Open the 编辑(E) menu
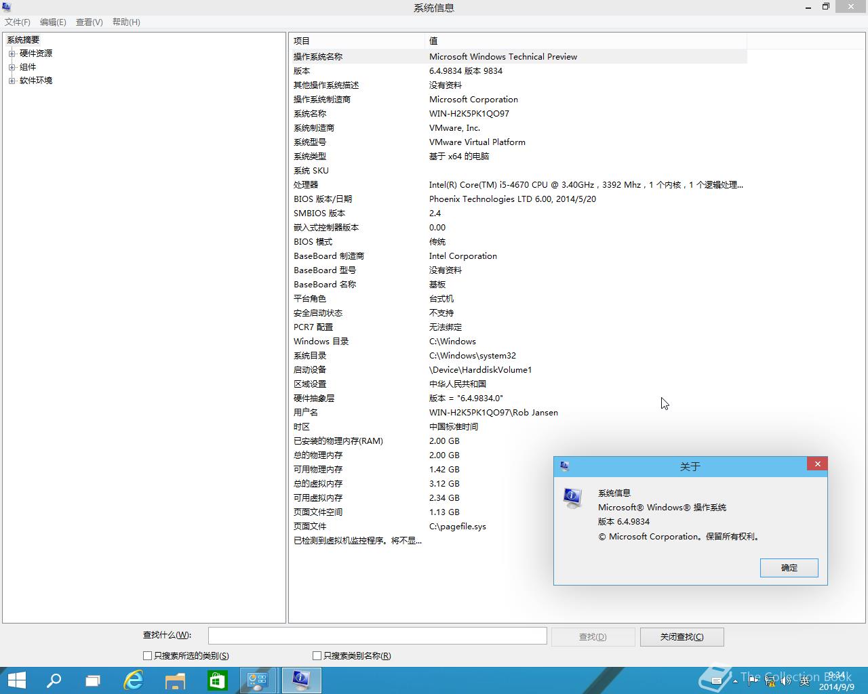 pyautogui.click(x=53, y=22)
